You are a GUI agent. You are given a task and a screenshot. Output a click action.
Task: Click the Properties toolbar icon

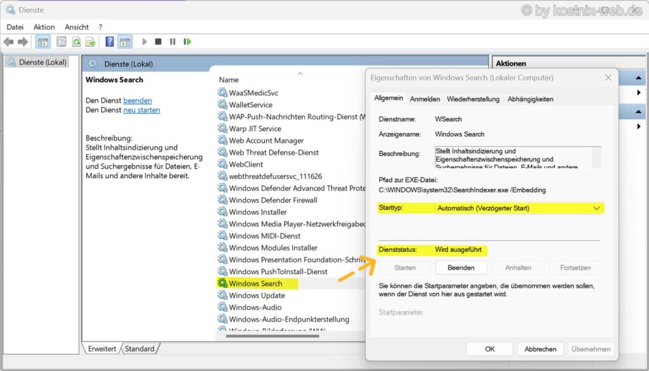(x=61, y=42)
